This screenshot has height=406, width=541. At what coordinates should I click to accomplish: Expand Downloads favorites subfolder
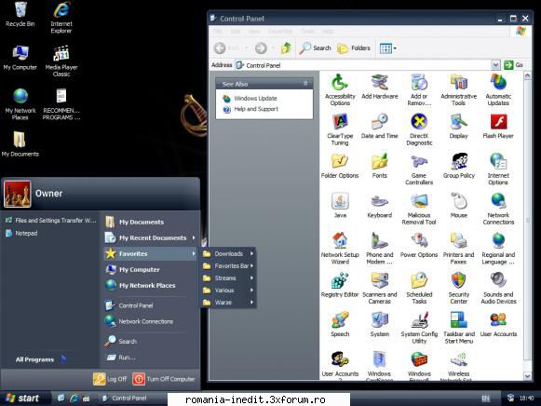point(228,253)
